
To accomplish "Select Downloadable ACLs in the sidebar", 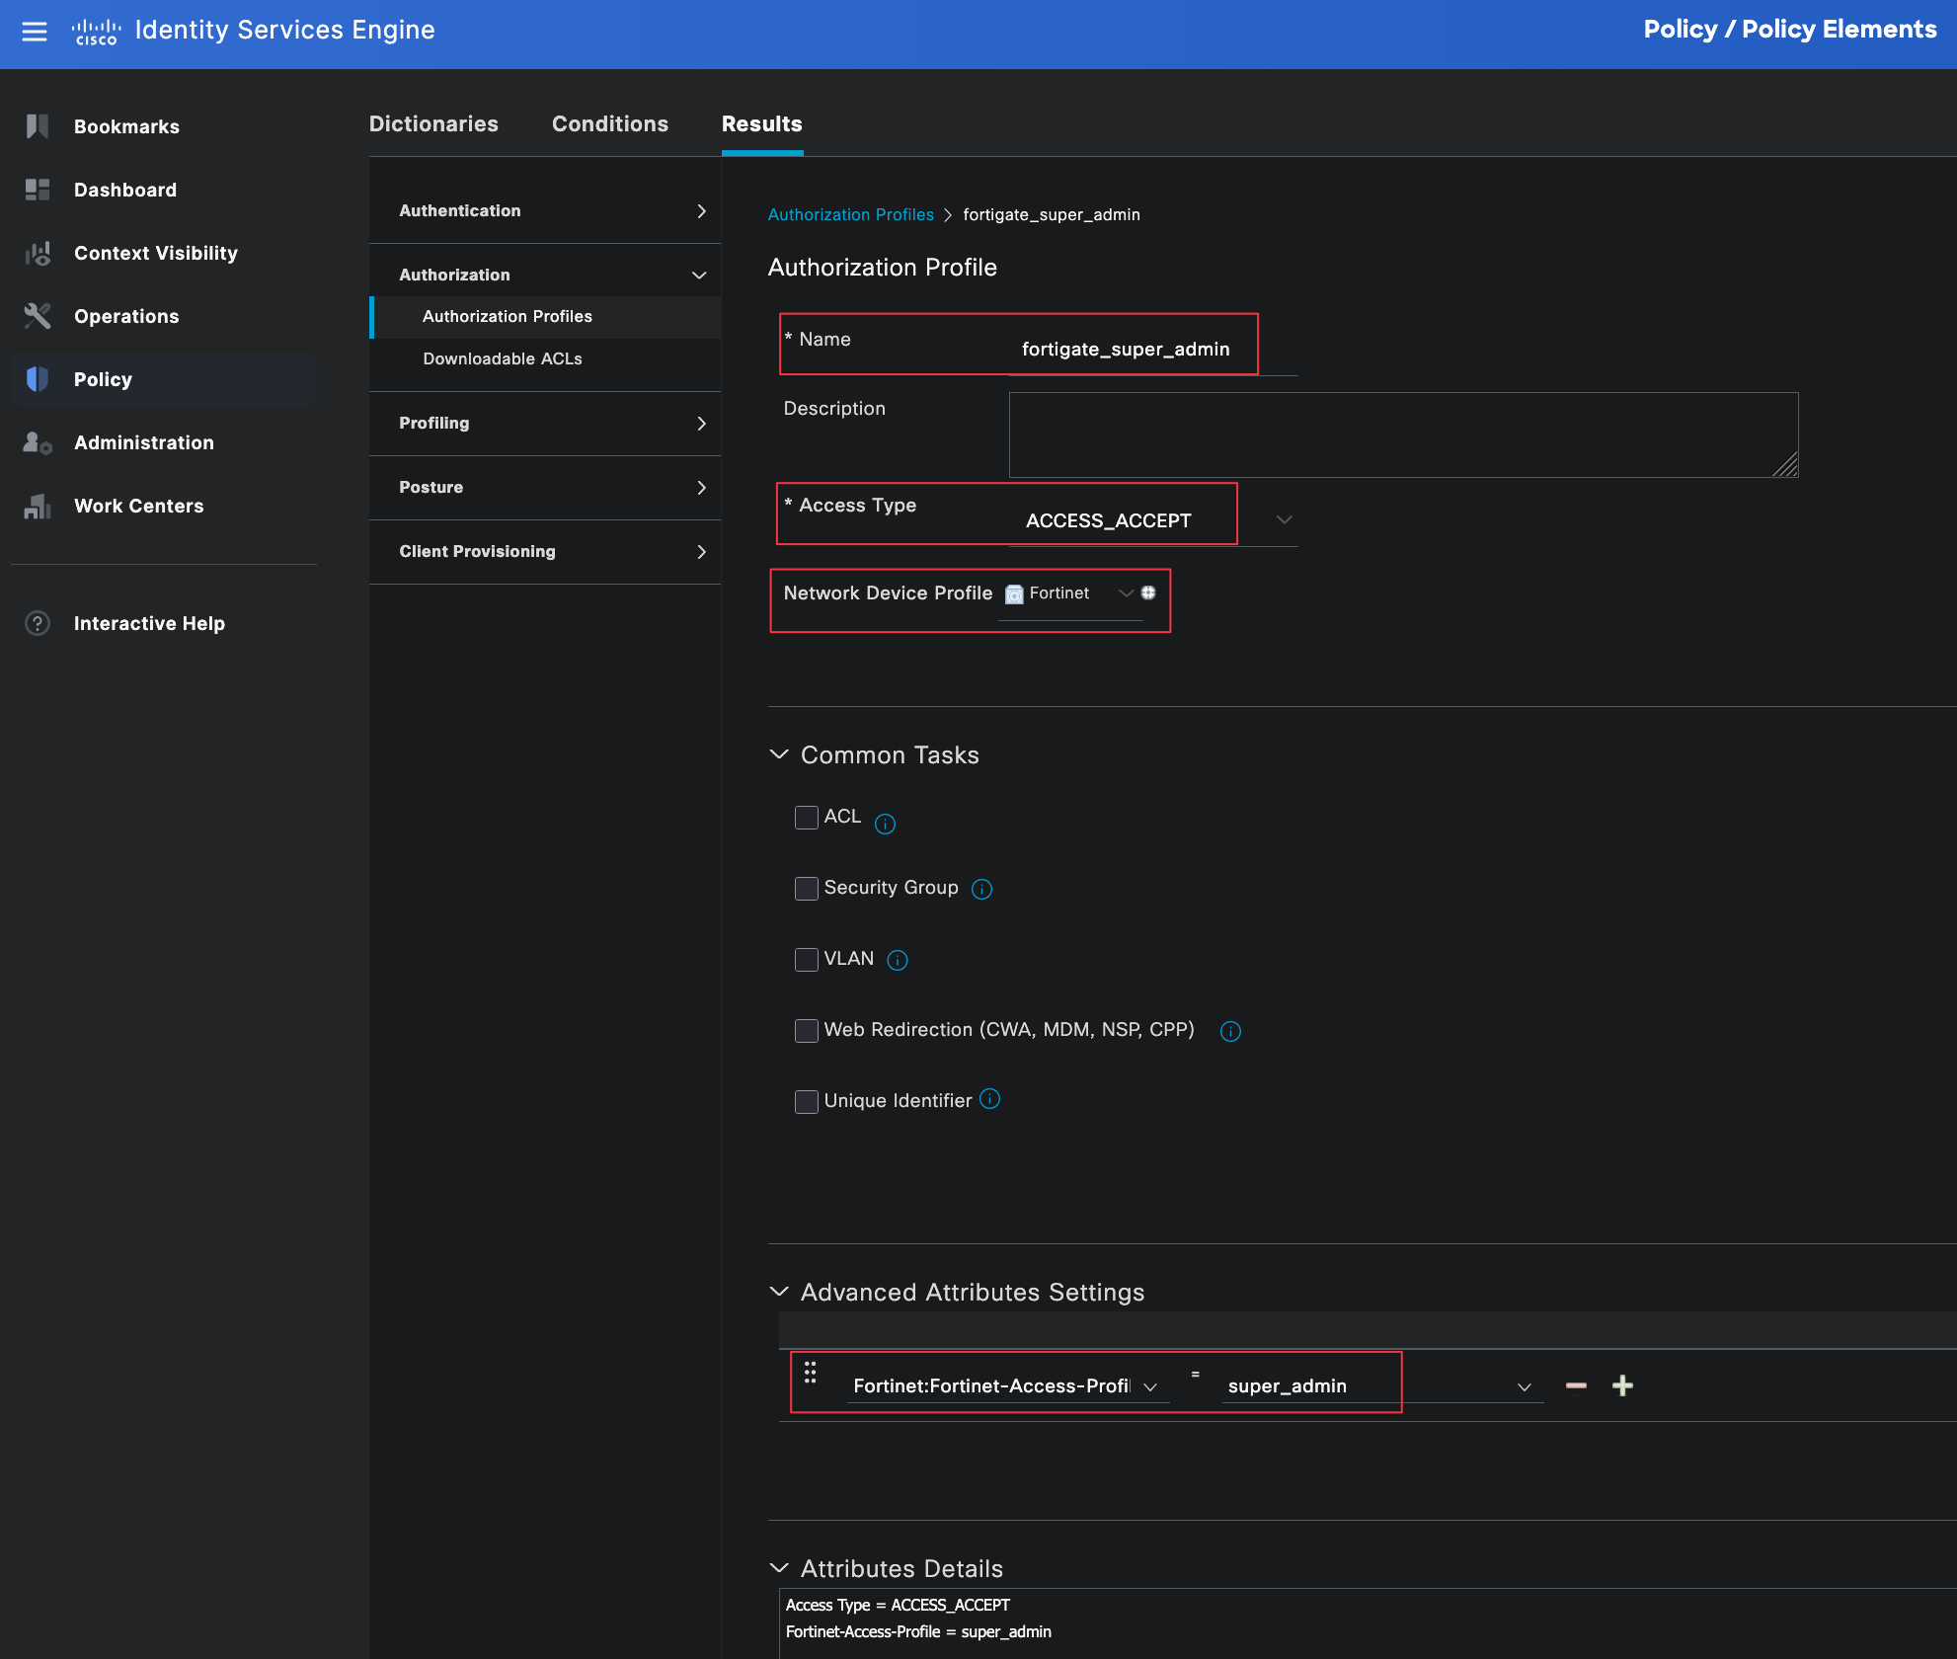I will point(502,358).
